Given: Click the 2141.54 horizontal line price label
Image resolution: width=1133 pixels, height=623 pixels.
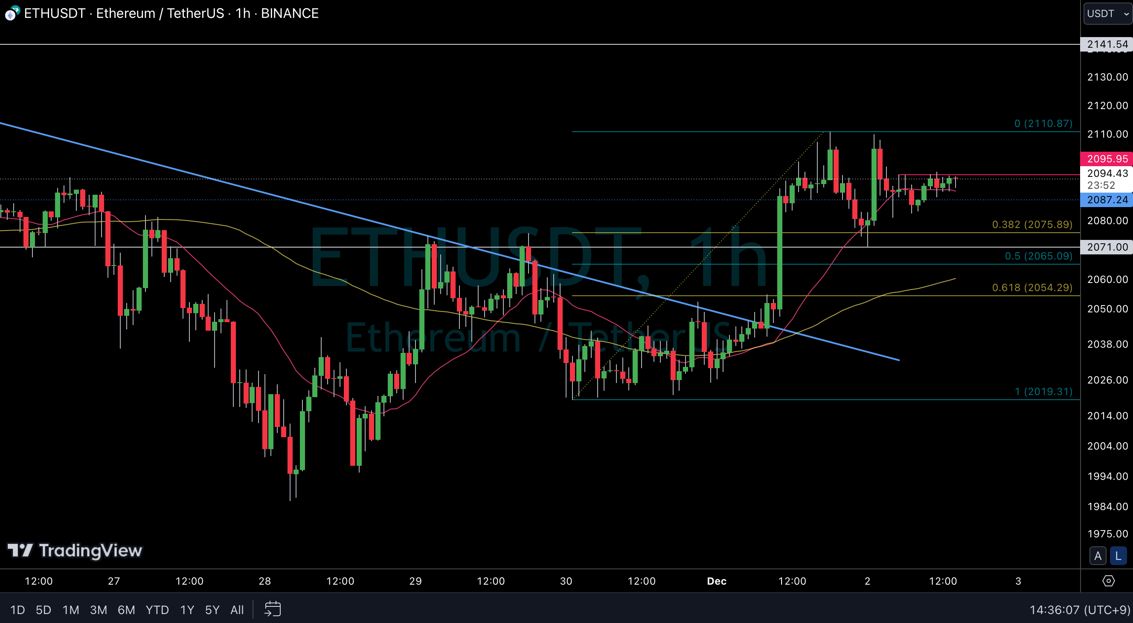Looking at the screenshot, I should pos(1107,44).
